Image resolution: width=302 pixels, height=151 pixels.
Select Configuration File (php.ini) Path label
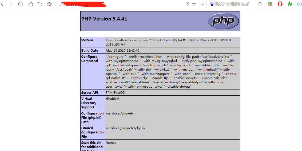coord(93,117)
